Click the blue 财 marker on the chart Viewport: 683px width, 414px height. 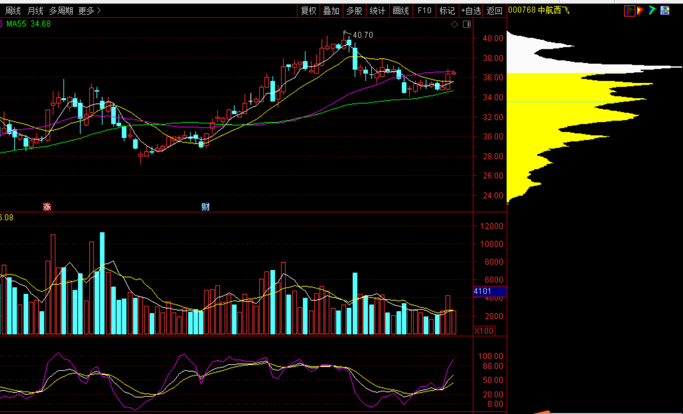[205, 206]
